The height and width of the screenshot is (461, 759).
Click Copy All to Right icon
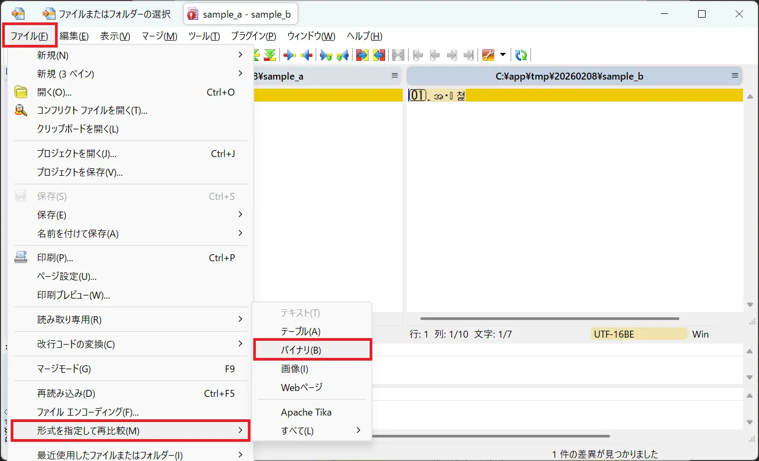tap(362, 55)
